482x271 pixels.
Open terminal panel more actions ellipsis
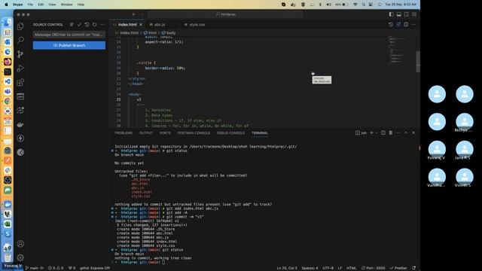(398, 132)
